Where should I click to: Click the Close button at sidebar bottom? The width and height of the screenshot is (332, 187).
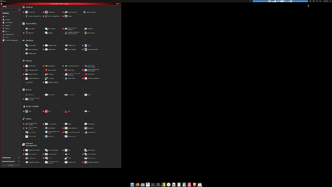[x=11, y=165]
